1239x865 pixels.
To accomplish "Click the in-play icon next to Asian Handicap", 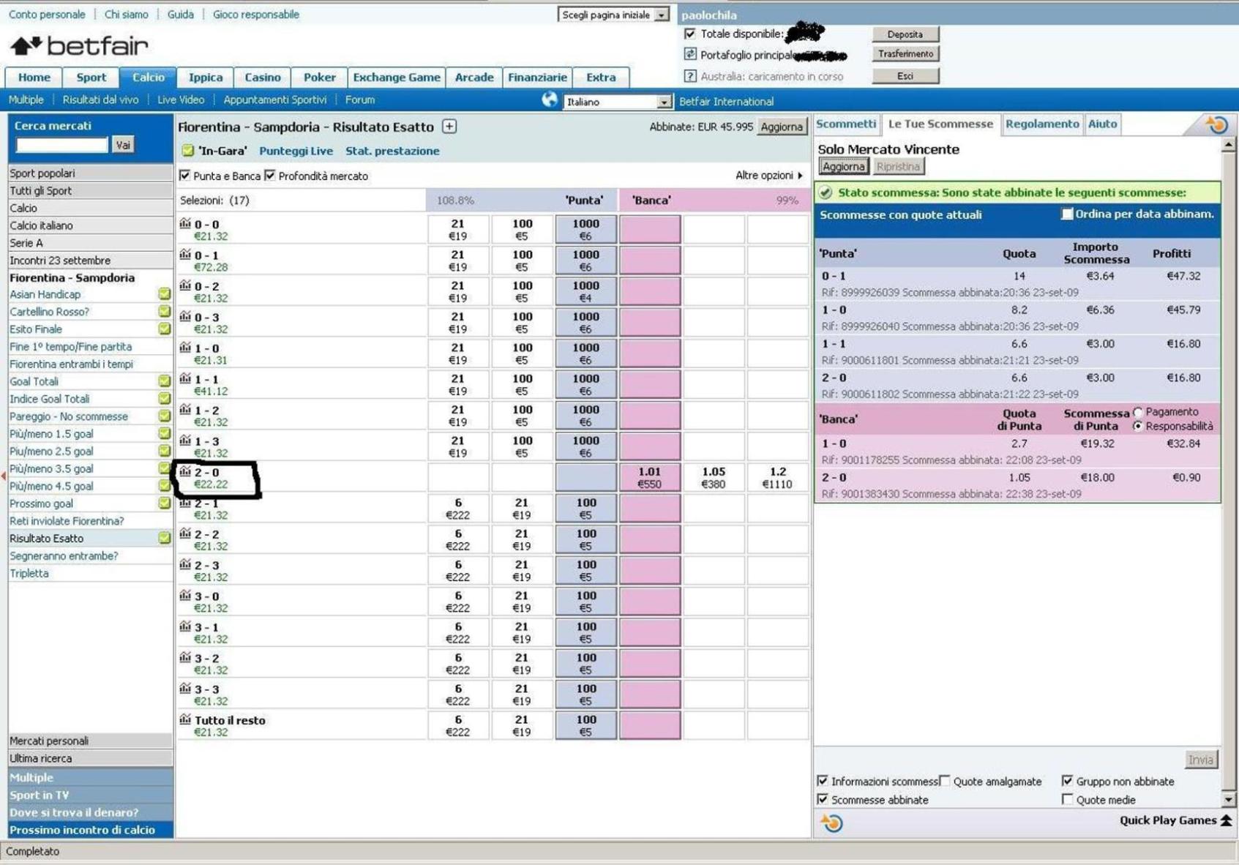I will point(165,293).
